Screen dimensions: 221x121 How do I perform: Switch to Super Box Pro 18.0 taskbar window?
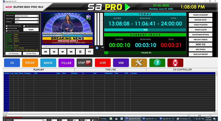point(133,119)
